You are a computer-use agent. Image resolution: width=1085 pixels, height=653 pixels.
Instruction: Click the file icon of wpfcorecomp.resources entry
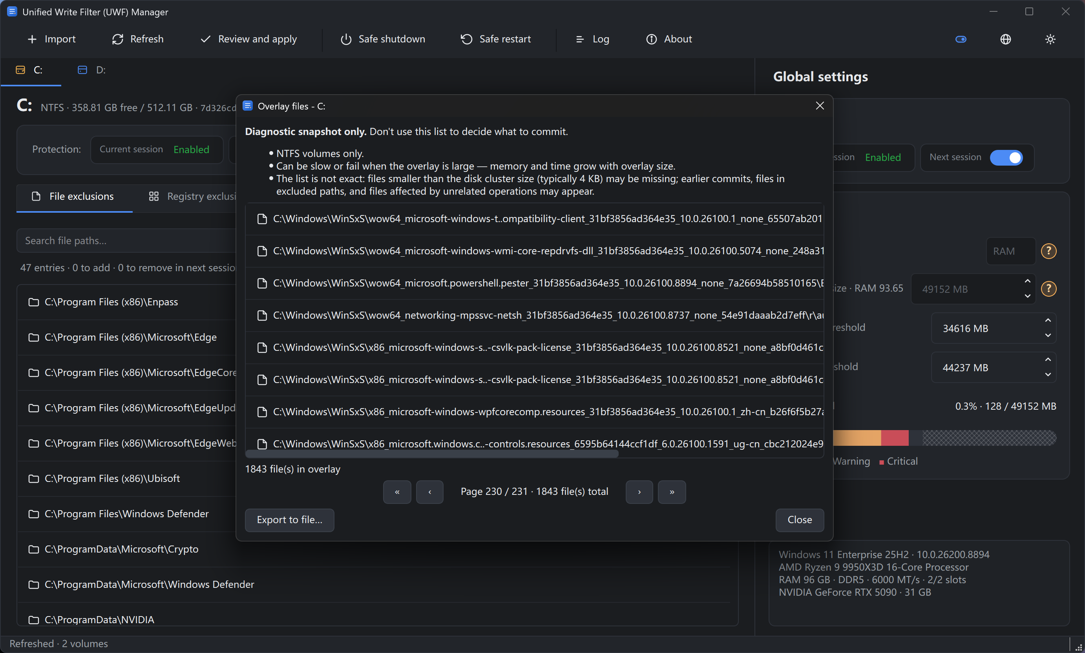[262, 412]
